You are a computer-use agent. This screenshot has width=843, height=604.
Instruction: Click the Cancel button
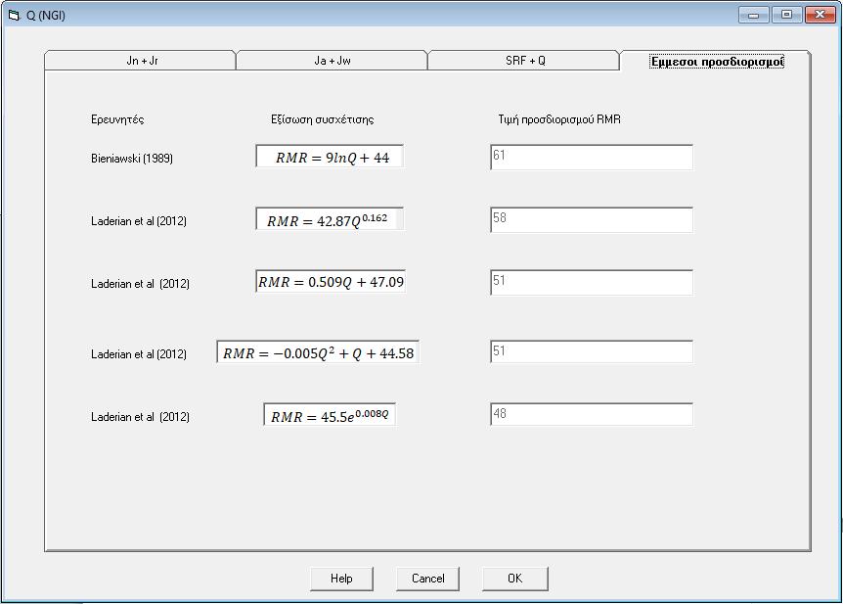(x=427, y=579)
